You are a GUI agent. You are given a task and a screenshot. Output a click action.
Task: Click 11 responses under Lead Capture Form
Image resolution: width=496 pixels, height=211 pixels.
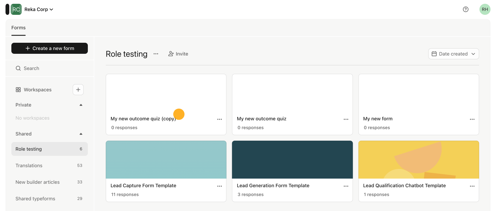tap(125, 194)
